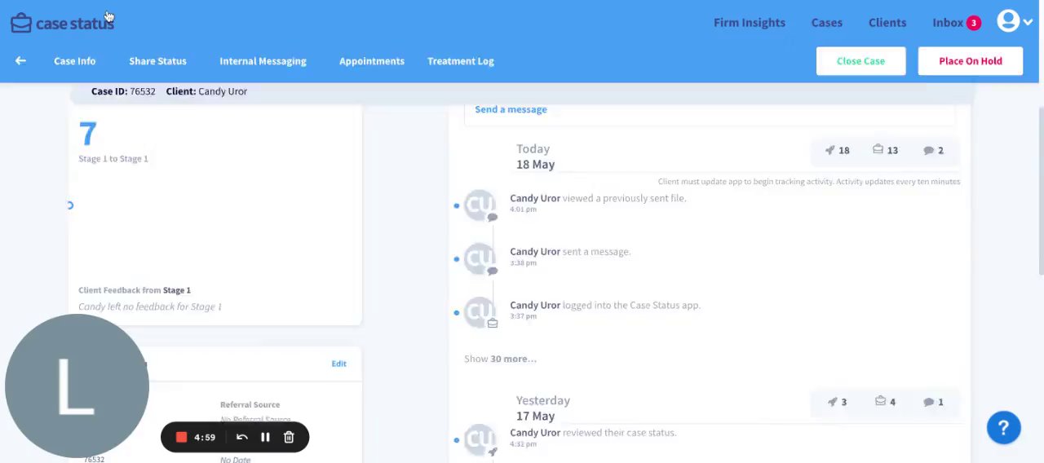Click the briefcase count 4 for Yesterday
Image resolution: width=1044 pixels, height=463 pixels.
885,402
